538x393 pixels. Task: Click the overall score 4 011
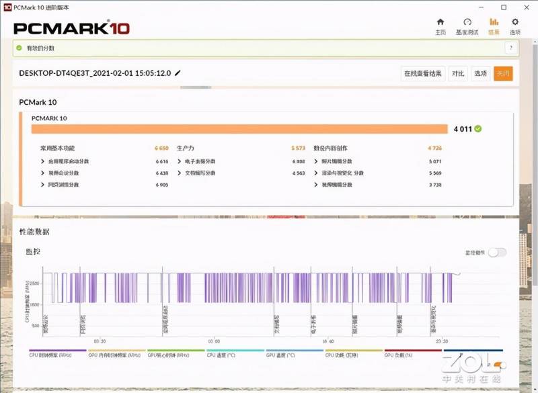coord(463,129)
